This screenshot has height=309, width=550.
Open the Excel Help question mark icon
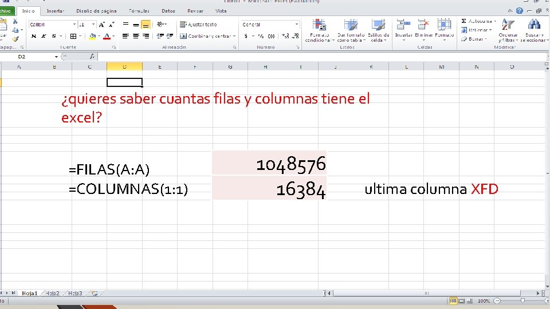(520, 11)
